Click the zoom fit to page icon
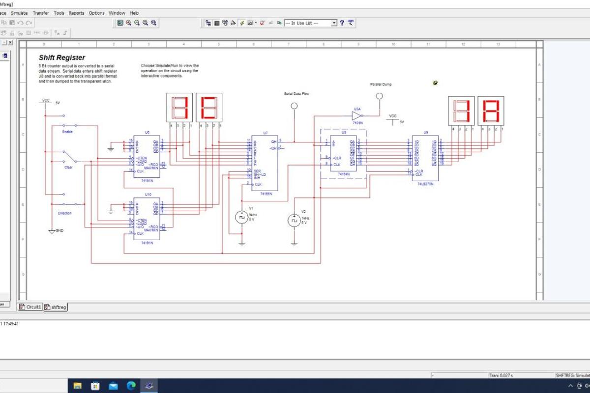 coord(153,23)
